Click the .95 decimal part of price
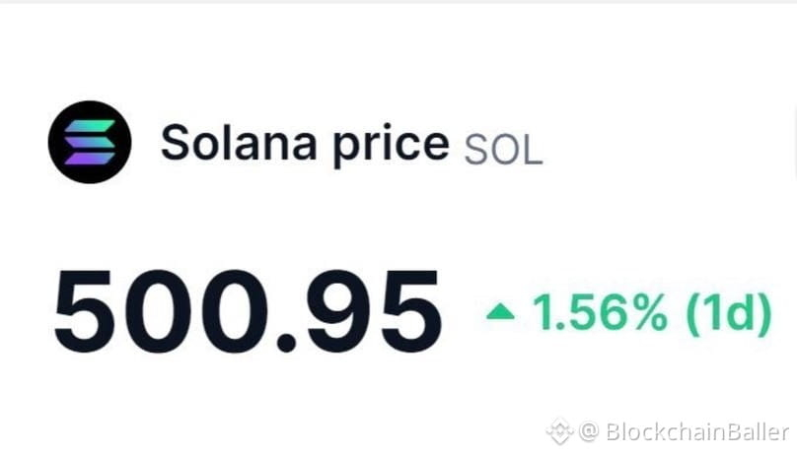Viewport: 797px width, 456px height. [x=359, y=311]
